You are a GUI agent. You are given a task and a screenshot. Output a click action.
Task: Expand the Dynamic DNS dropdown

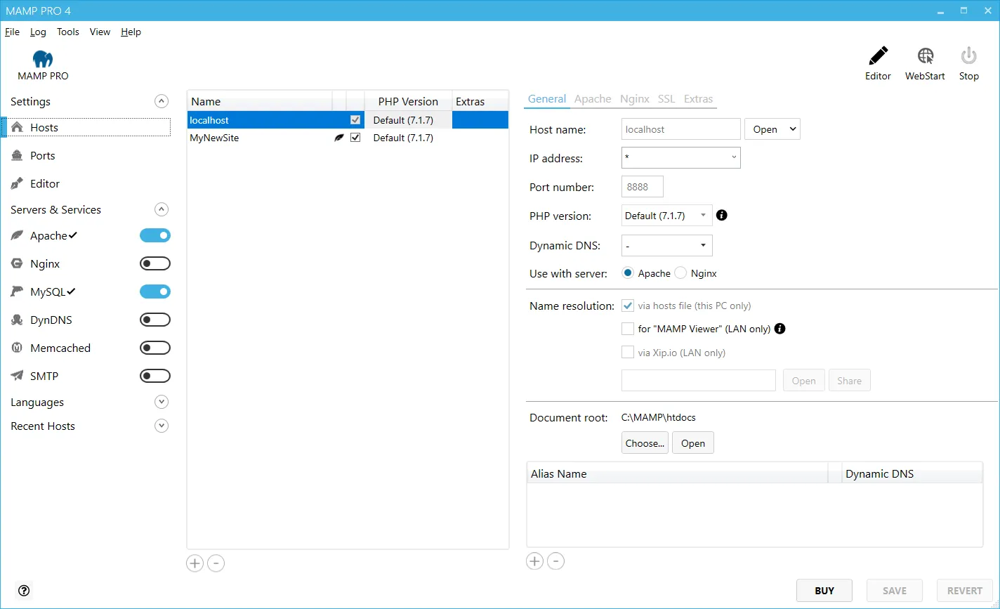pyautogui.click(x=666, y=245)
